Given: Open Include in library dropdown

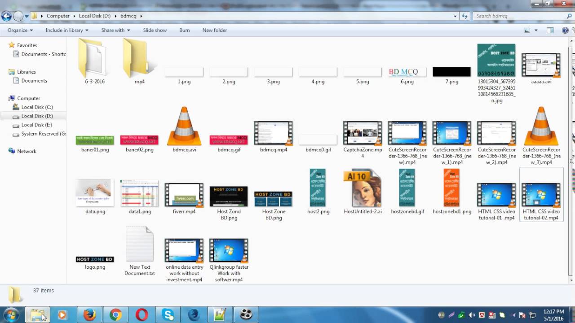Looking at the screenshot, I should [67, 30].
